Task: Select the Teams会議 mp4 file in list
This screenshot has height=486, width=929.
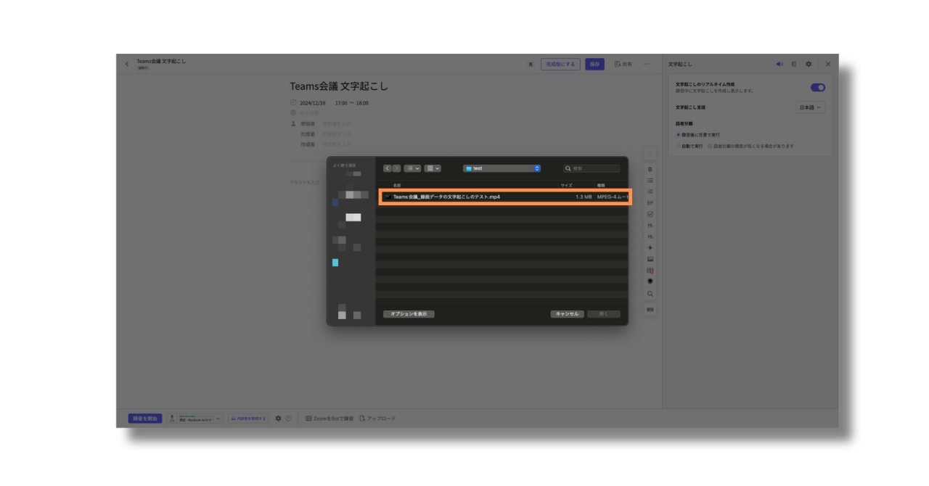Action: tap(504, 197)
